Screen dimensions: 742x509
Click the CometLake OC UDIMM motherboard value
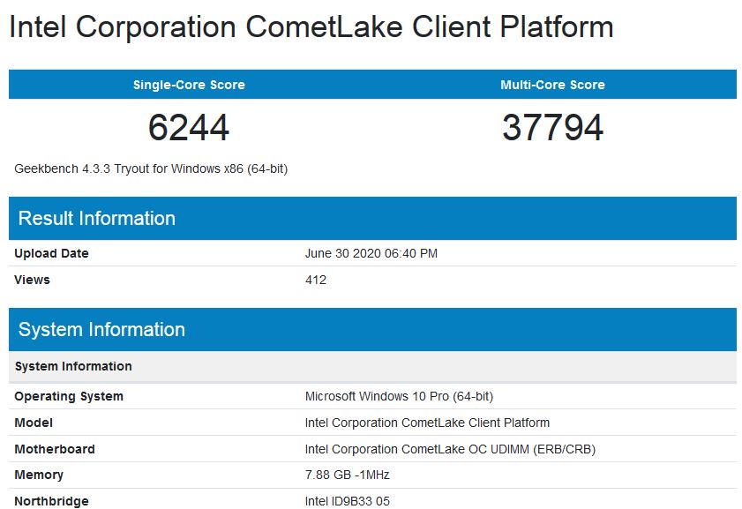450,449
